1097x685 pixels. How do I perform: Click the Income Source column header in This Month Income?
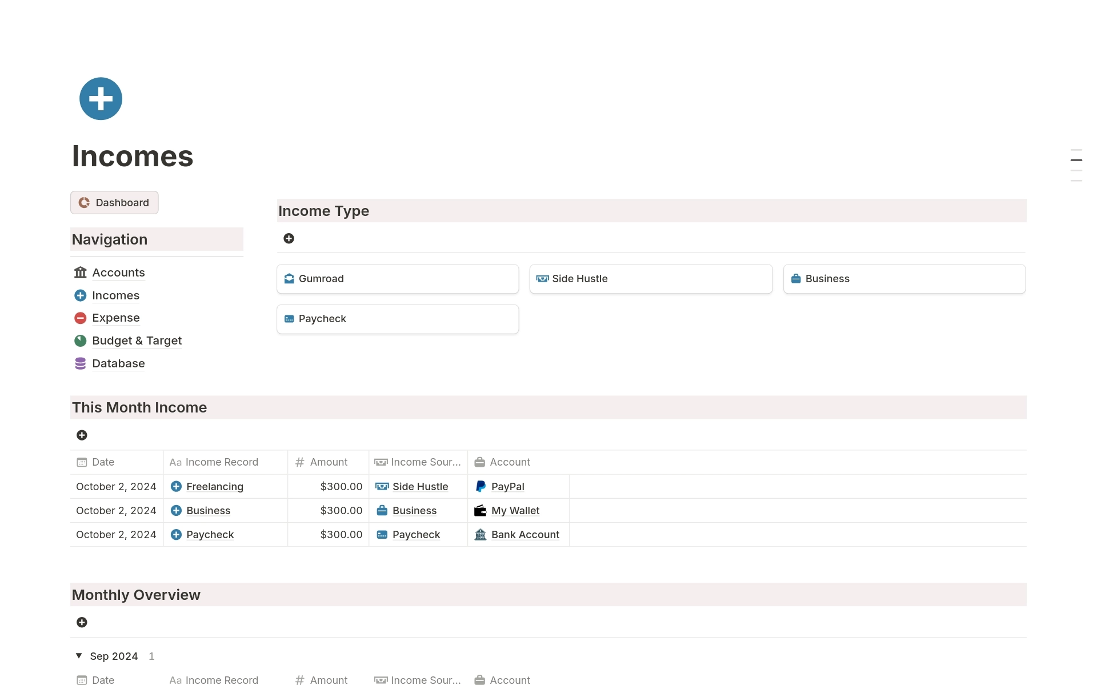point(418,462)
